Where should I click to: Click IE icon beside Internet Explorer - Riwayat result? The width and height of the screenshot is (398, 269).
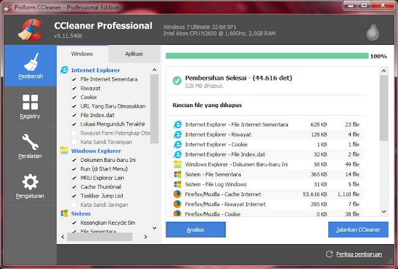coord(177,134)
